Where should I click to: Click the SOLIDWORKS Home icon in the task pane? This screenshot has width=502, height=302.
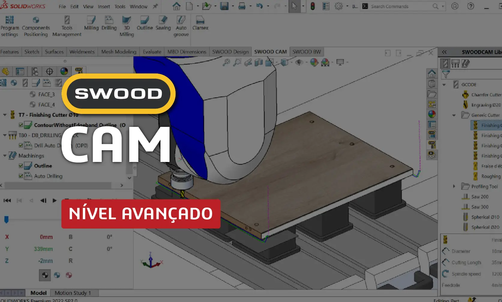coord(432,73)
